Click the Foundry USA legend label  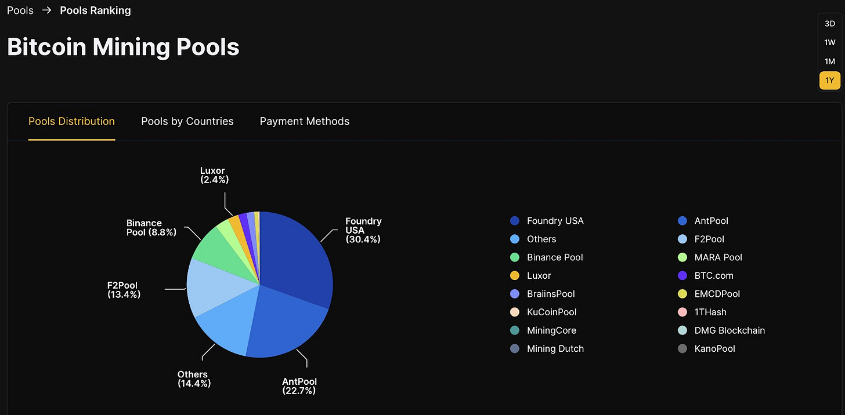click(x=555, y=221)
